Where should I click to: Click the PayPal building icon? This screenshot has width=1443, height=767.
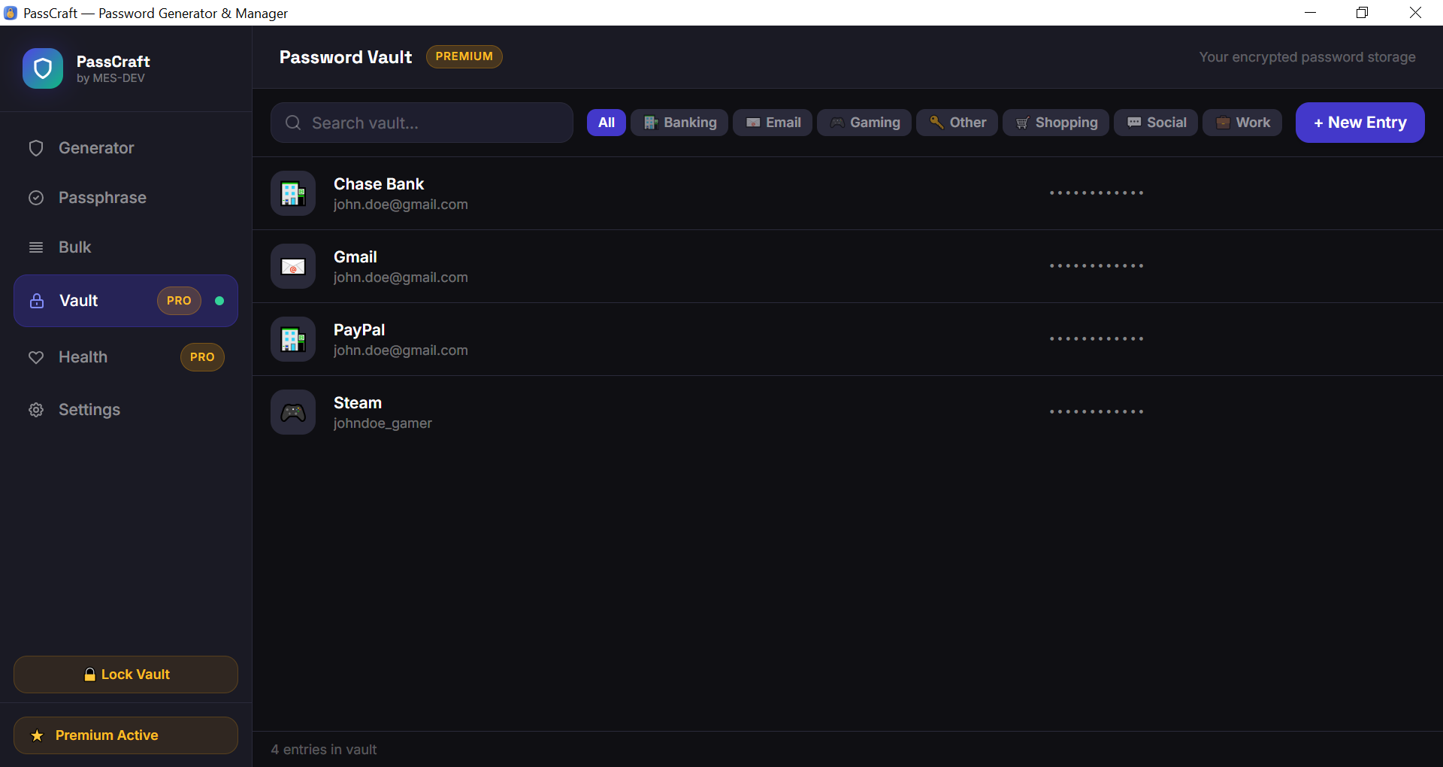click(293, 339)
